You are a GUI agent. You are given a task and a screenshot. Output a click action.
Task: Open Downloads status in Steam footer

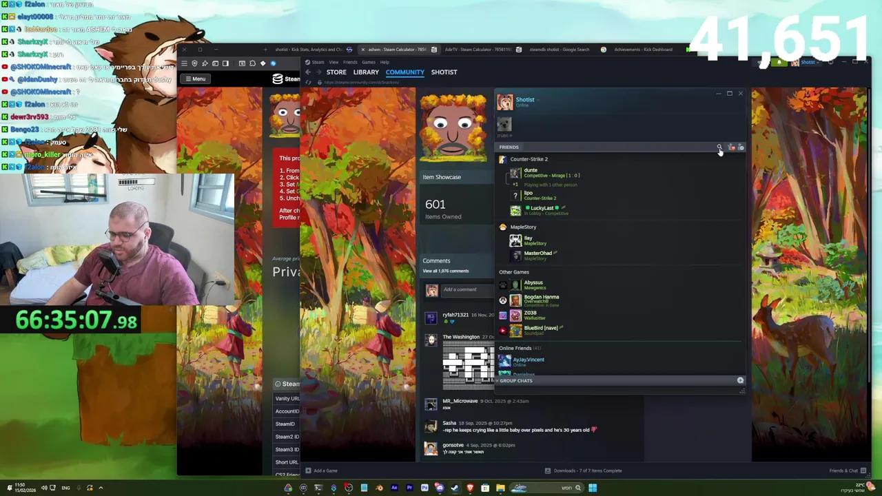pos(584,471)
